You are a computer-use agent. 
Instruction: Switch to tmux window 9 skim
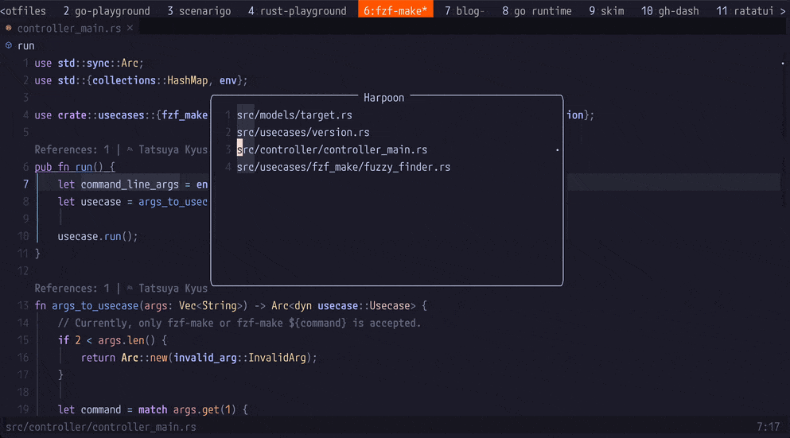point(606,10)
